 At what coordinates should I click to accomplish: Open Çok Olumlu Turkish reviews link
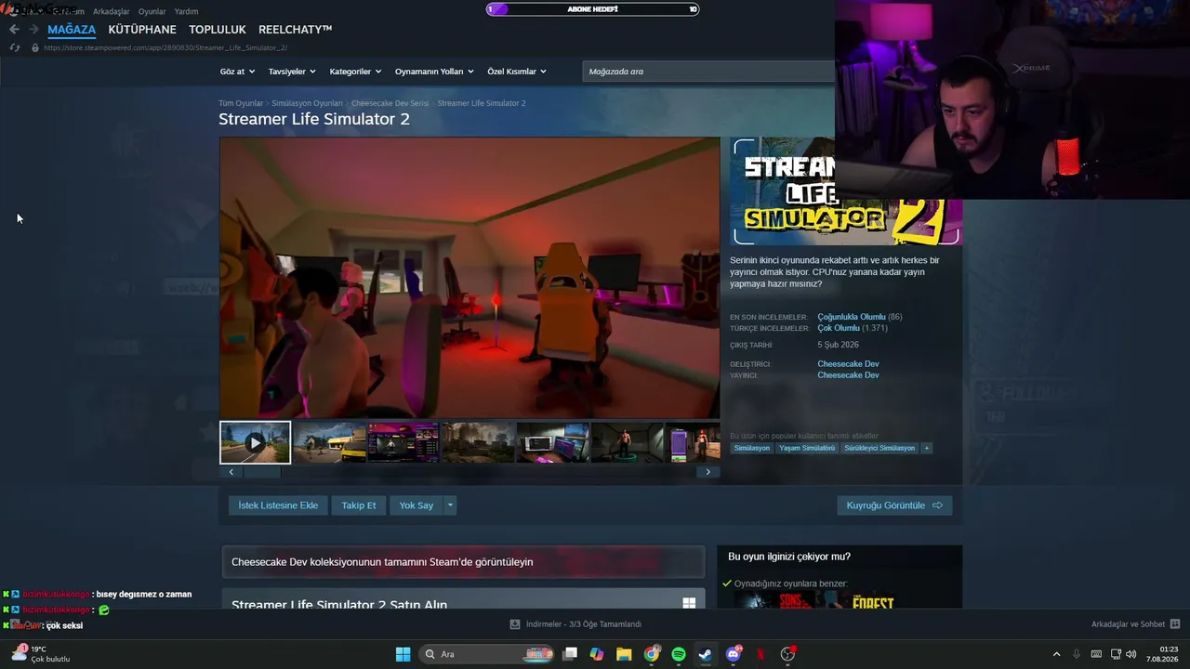[x=839, y=328]
